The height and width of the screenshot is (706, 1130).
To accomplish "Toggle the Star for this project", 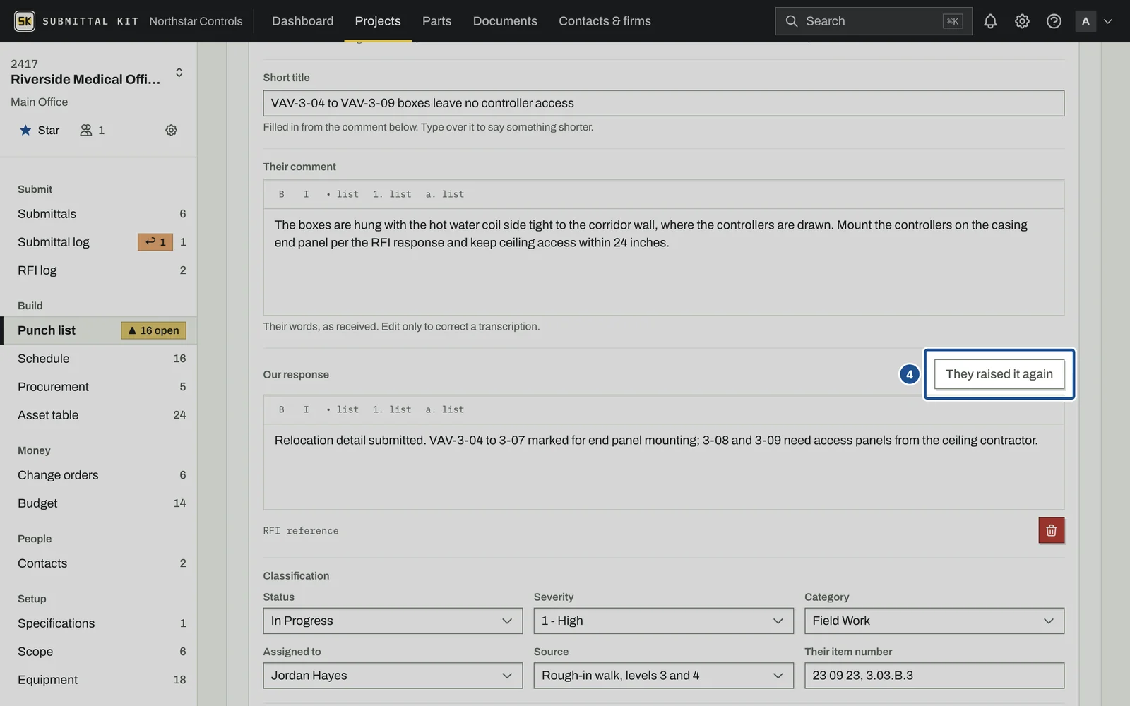I will 39,130.
